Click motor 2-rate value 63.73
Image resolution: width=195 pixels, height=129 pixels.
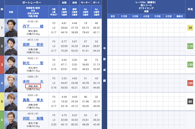(85, 28)
